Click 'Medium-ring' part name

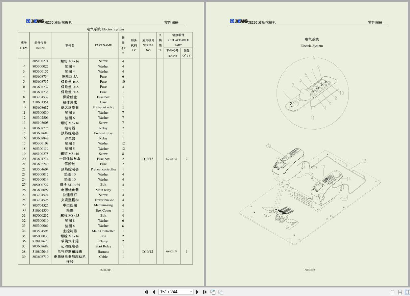tap(103, 205)
